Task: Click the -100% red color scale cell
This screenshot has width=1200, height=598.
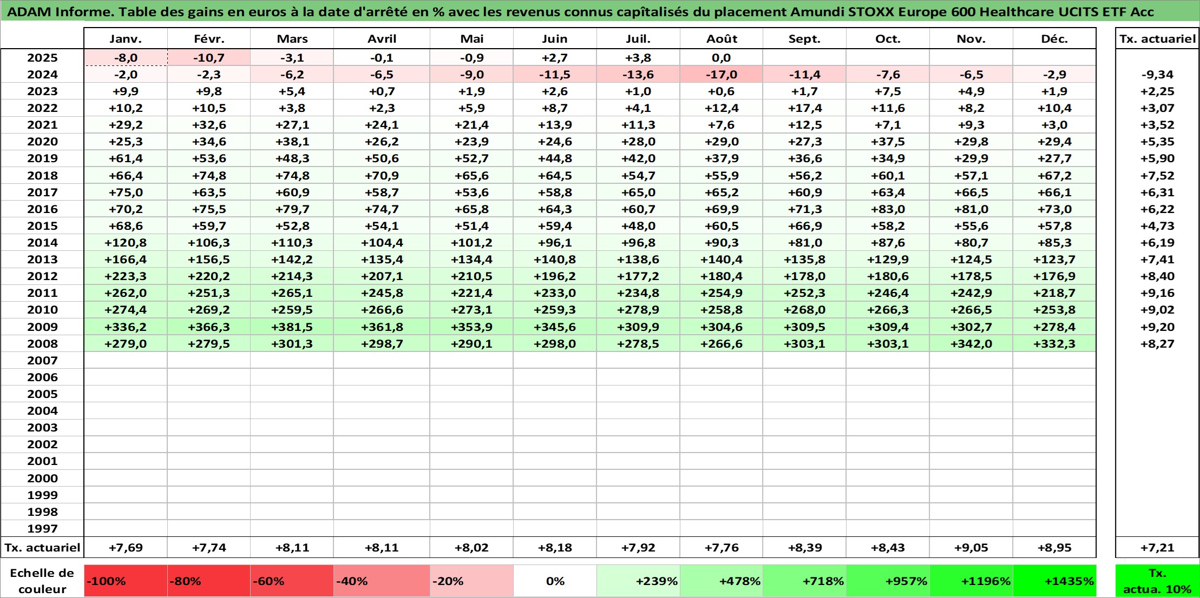Action: [126, 581]
